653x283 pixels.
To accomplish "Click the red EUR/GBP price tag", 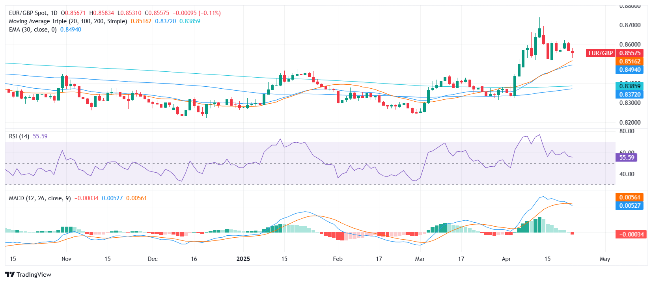I will pos(601,53).
